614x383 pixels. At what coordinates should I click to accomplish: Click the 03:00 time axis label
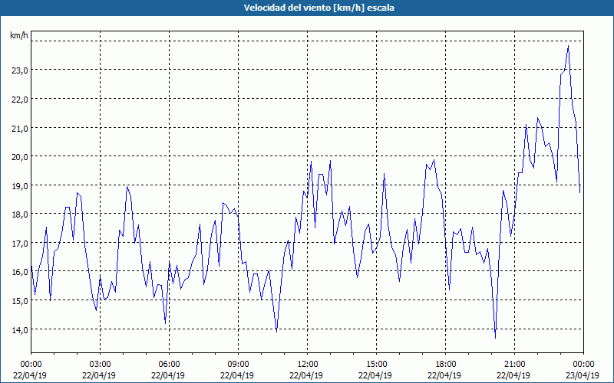[x=101, y=365]
